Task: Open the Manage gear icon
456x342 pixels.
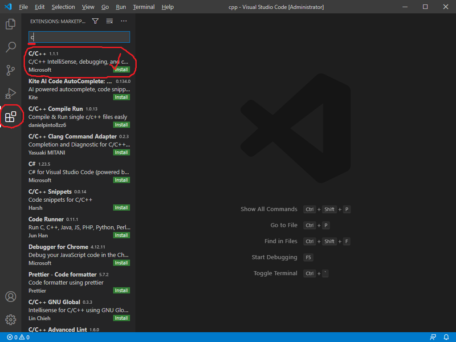Action: (11, 319)
